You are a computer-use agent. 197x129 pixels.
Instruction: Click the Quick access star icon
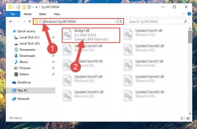pyautogui.click(x=14, y=31)
